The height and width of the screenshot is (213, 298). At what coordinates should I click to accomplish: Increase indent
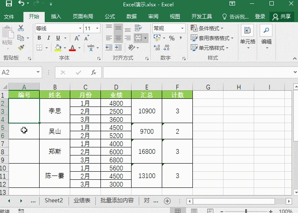click(x=118, y=48)
